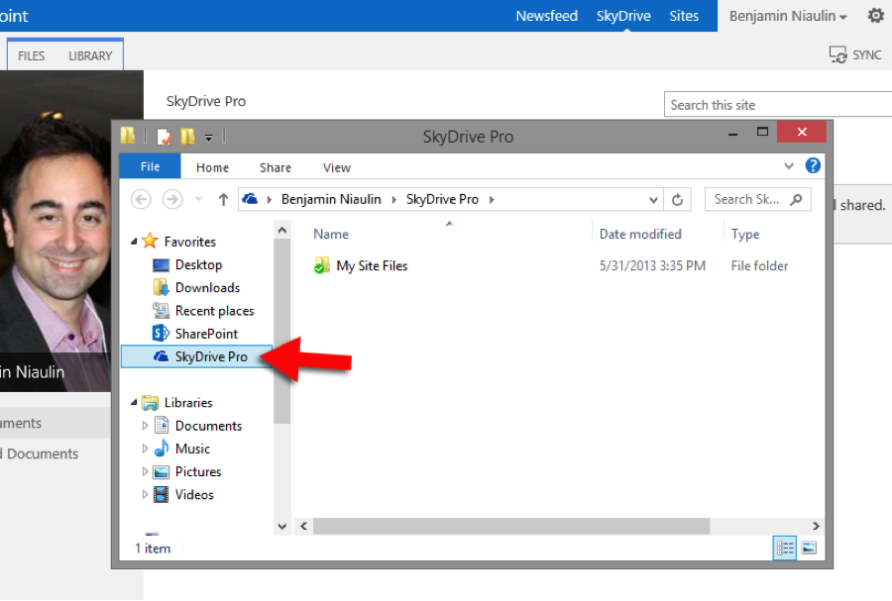Viewport: 892px width, 601px height.
Task: Click the Favorites star icon
Action: 150,241
